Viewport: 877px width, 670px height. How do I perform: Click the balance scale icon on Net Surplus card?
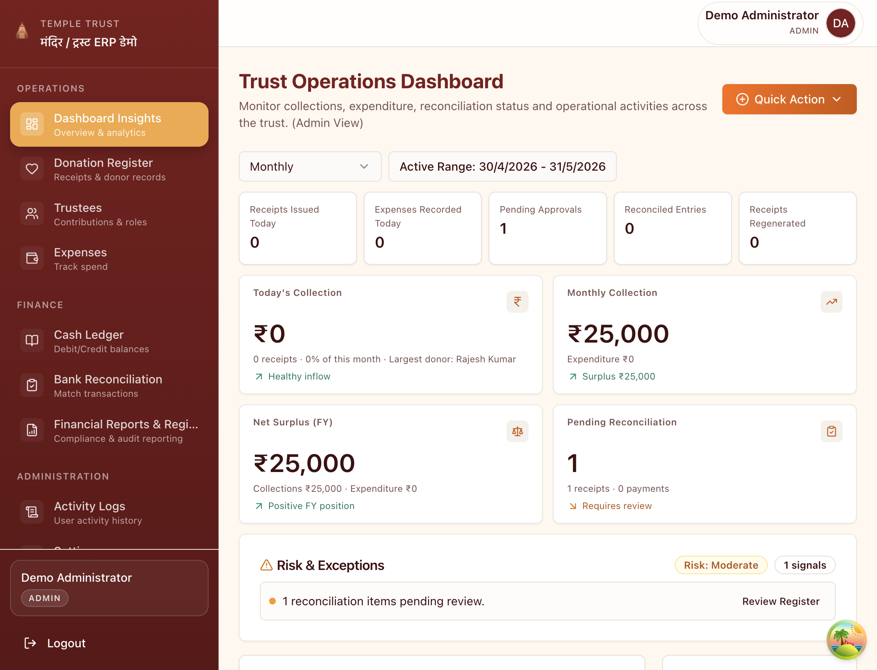coord(518,431)
